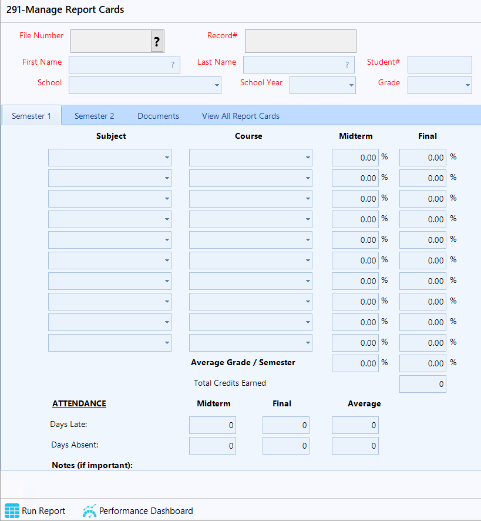Screen dimensions: 481x521
Task: Select the Days Absent Average field
Action: click(355, 446)
